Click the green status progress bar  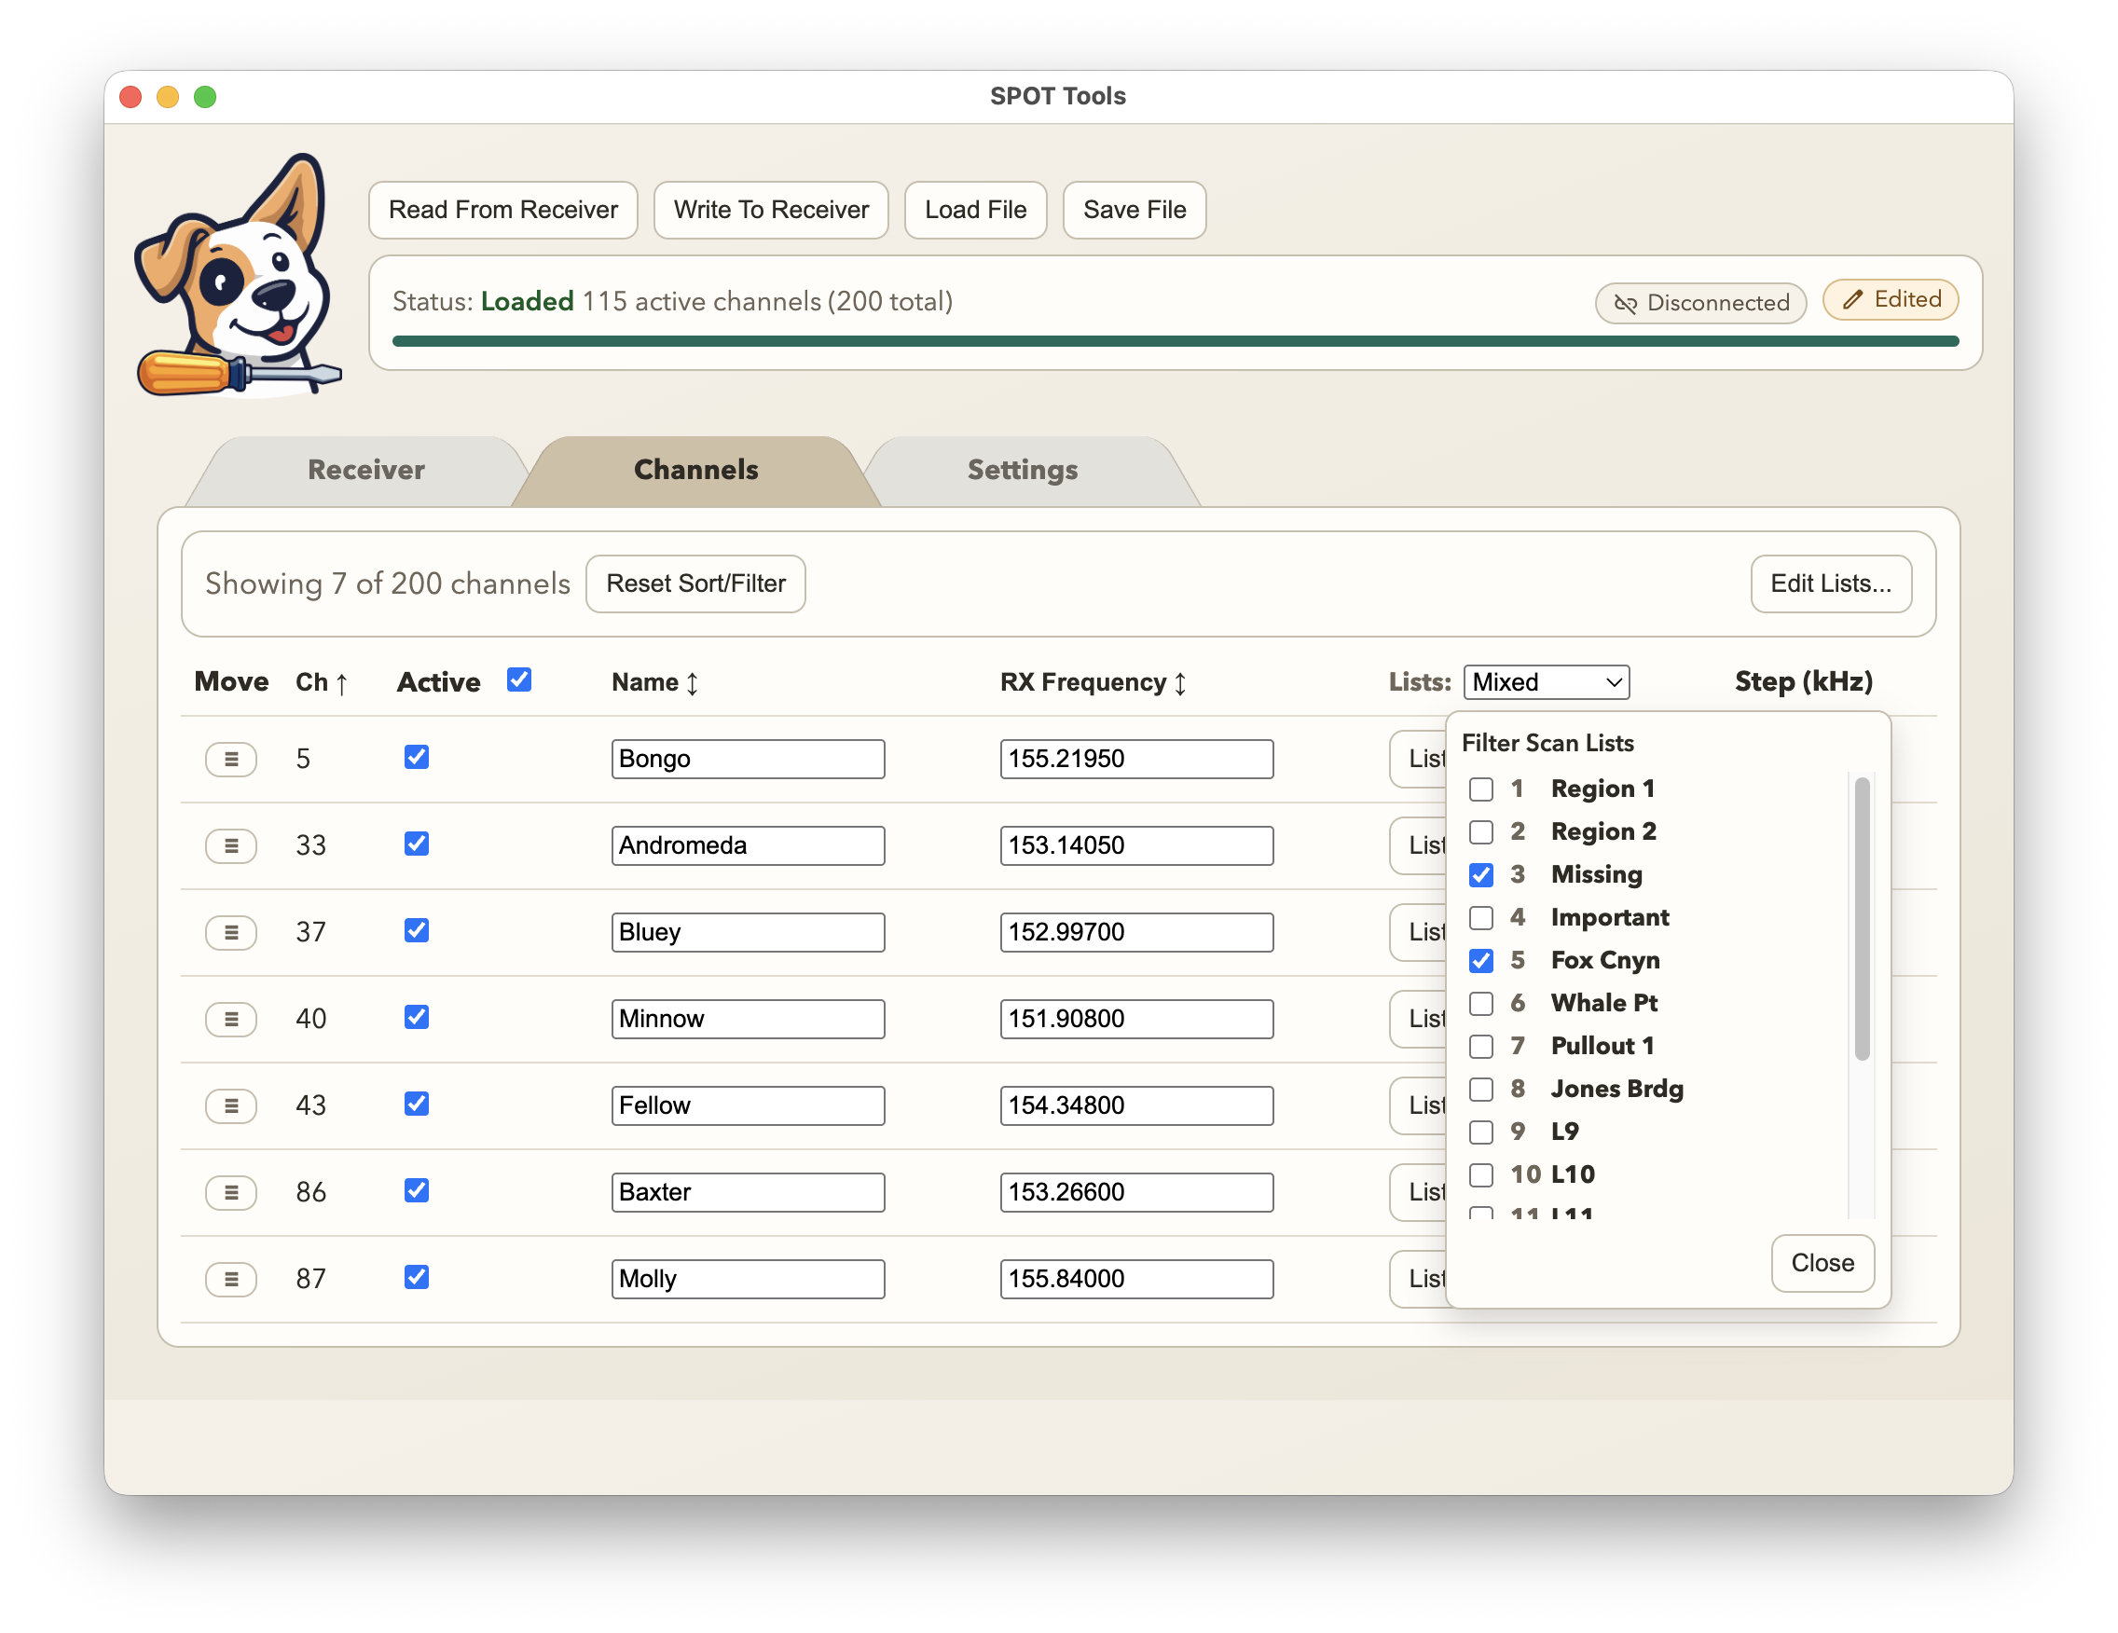coord(1175,341)
